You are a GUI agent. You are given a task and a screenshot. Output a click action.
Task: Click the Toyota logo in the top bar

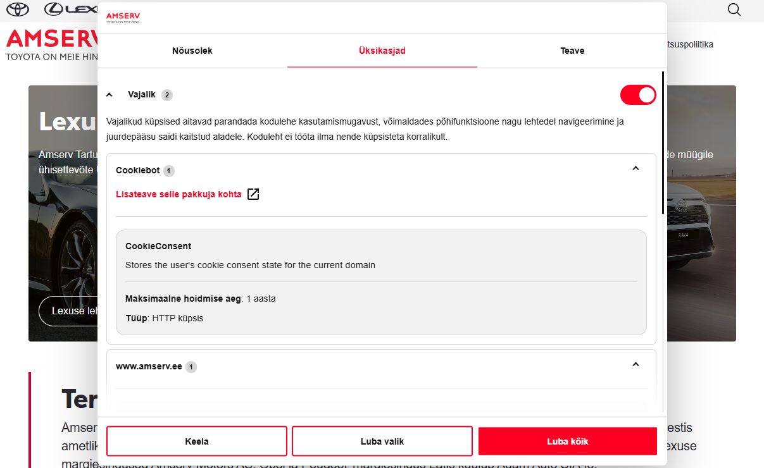18,9
